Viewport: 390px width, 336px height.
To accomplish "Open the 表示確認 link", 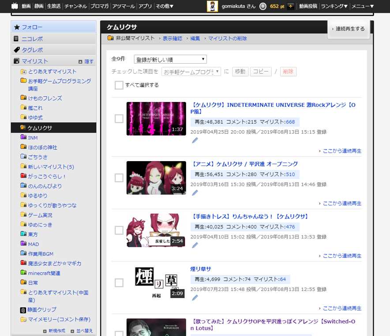I will [x=172, y=38].
